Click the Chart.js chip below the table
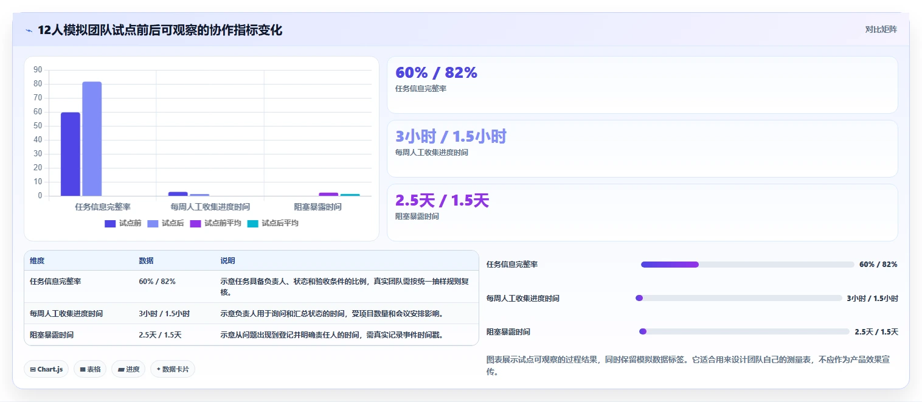Screen dimensions: 922x402 (46, 369)
